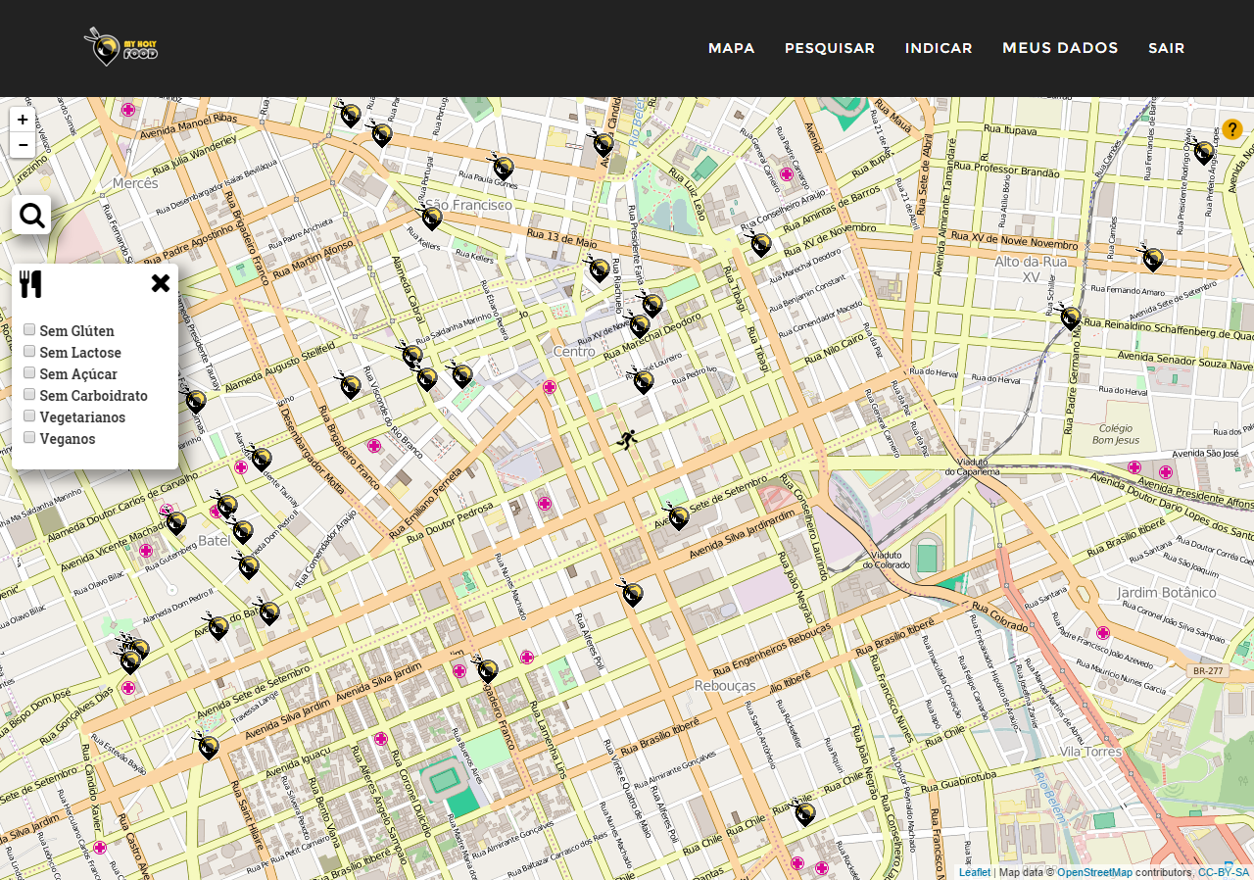Click the fork and knife filter icon
The height and width of the screenshot is (880, 1254).
tap(30, 284)
